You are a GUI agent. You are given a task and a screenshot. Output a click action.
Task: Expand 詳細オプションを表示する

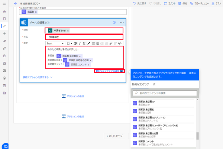pyautogui.click(x=38, y=77)
